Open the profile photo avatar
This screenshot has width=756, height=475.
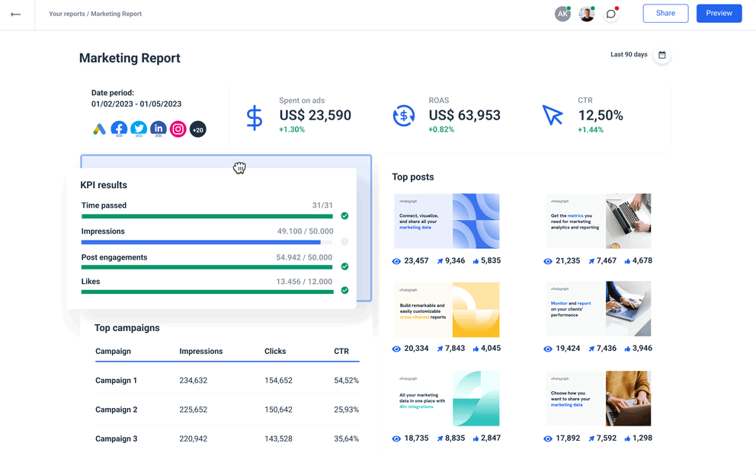(x=586, y=14)
